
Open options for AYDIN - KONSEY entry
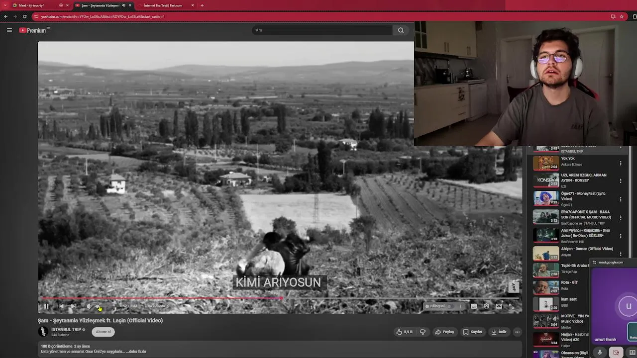[x=621, y=181]
